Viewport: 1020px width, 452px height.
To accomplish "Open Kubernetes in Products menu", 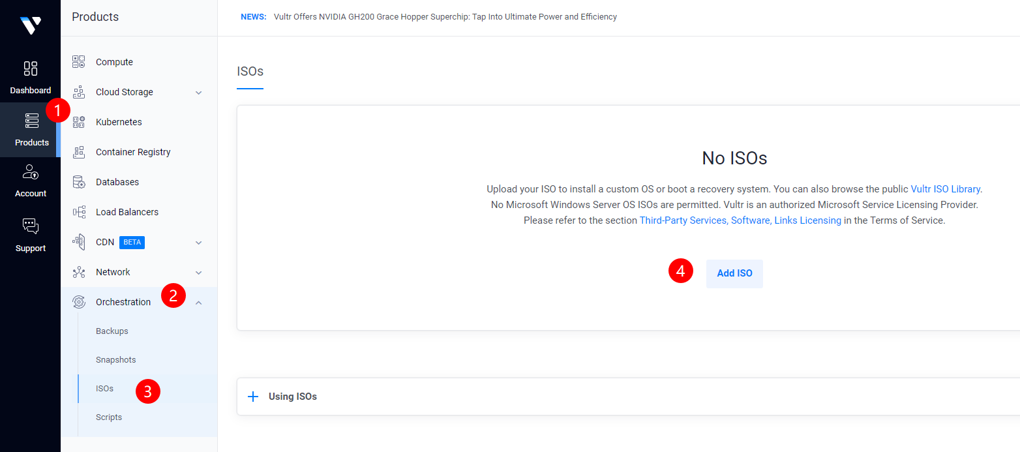I will [119, 122].
